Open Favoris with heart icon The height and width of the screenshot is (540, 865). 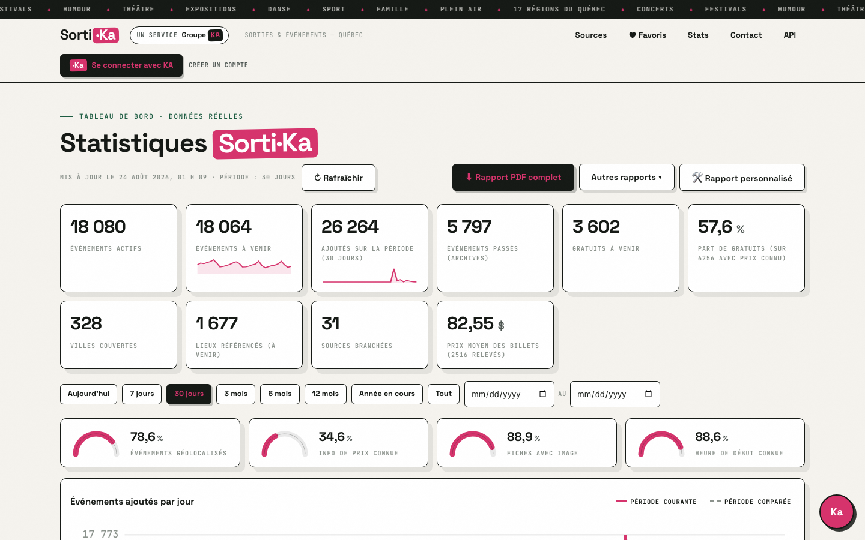click(x=647, y=35)
